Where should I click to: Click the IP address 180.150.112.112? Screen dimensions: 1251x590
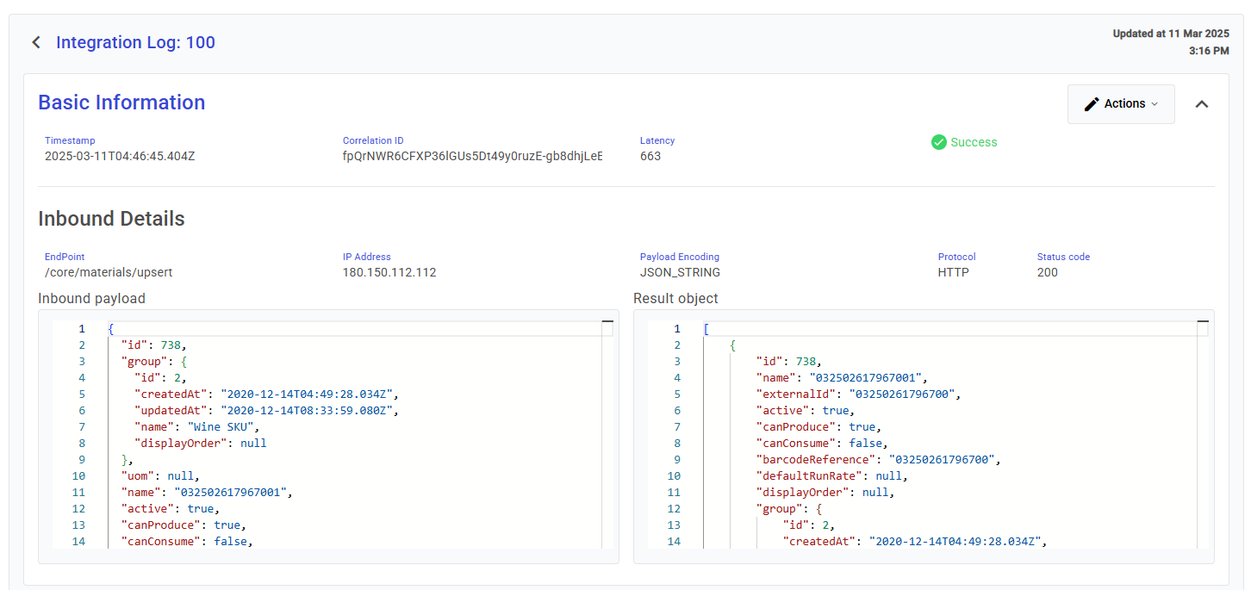pyautogui.click(x=389, y=272)
